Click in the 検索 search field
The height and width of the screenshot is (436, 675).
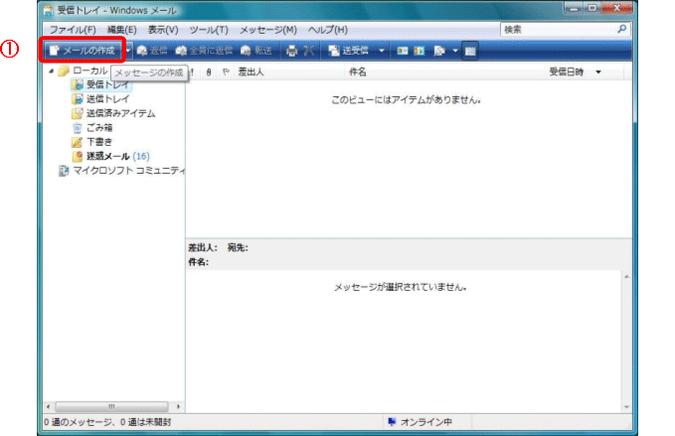[557, 30]
